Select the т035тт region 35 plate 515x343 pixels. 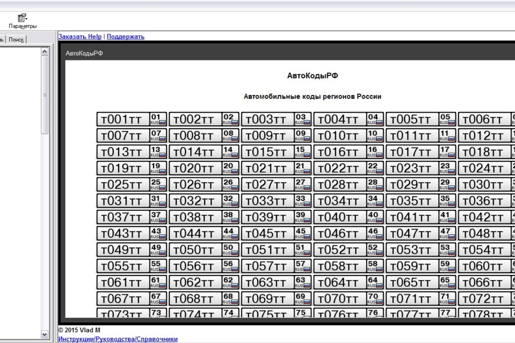421,201
